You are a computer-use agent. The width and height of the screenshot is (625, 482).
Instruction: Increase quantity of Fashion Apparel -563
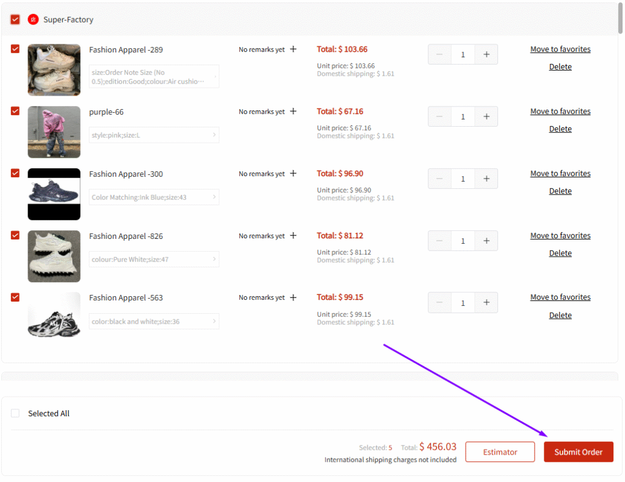(x=486, y=302)
